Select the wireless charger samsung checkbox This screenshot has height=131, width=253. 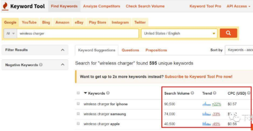point(78,114)
